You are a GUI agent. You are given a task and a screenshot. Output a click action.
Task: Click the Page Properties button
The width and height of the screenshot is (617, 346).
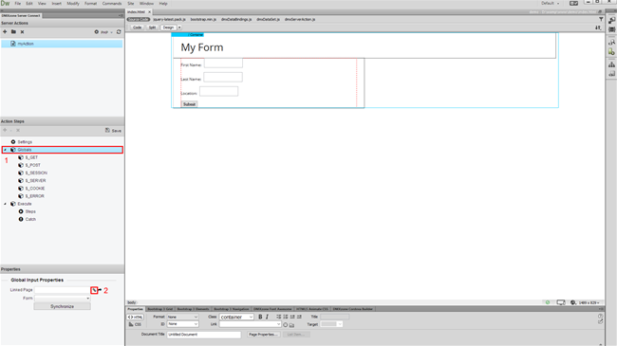(263, 335)
